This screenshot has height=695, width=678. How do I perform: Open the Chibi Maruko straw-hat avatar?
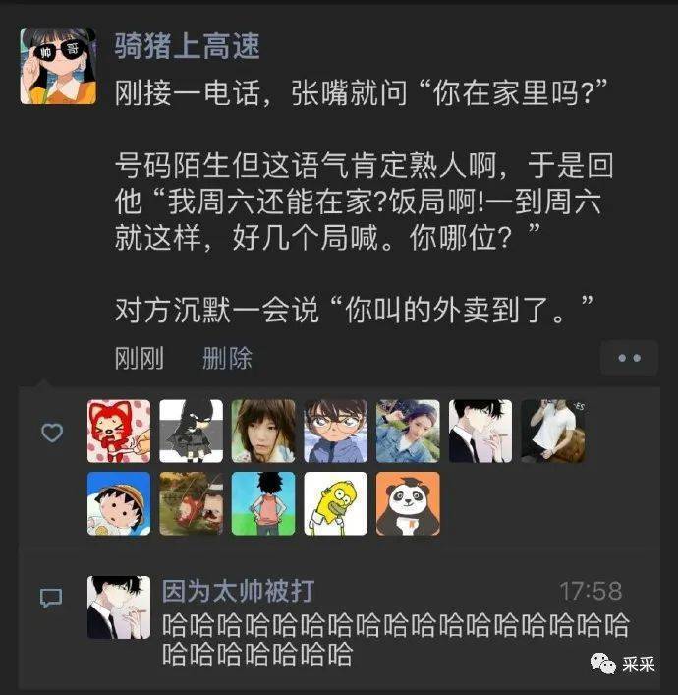tap(119, 503)
